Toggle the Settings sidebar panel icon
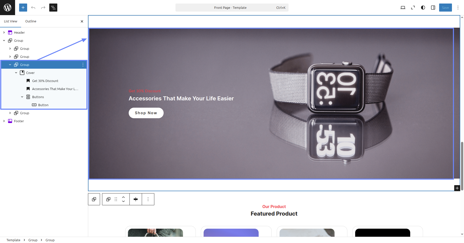Image resolution: width=464 pixels, height=243 pixels. [x=433, y=8]
